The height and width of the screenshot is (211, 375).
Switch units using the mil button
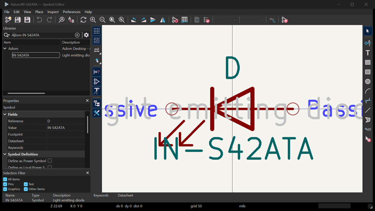click(97, 50)
